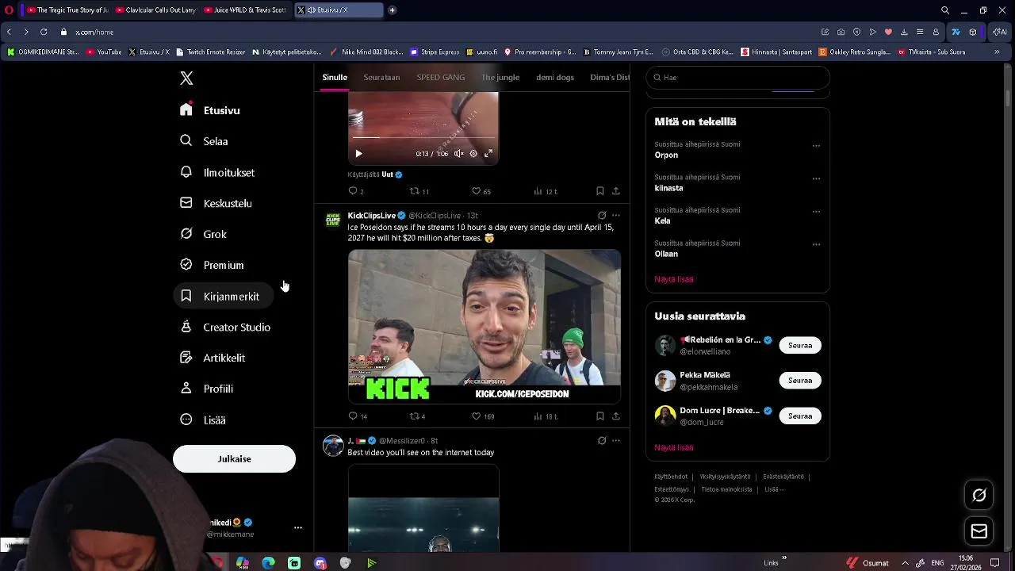Image resolution: width=1015 pixels, height=571 pixels.
Task: Select the Sinulle tab
Action: 335,77
